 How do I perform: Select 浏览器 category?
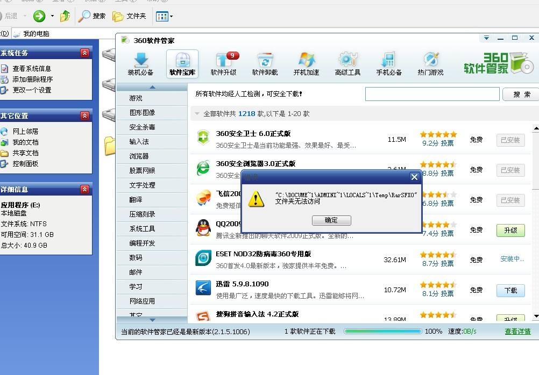tap(152, 156)
